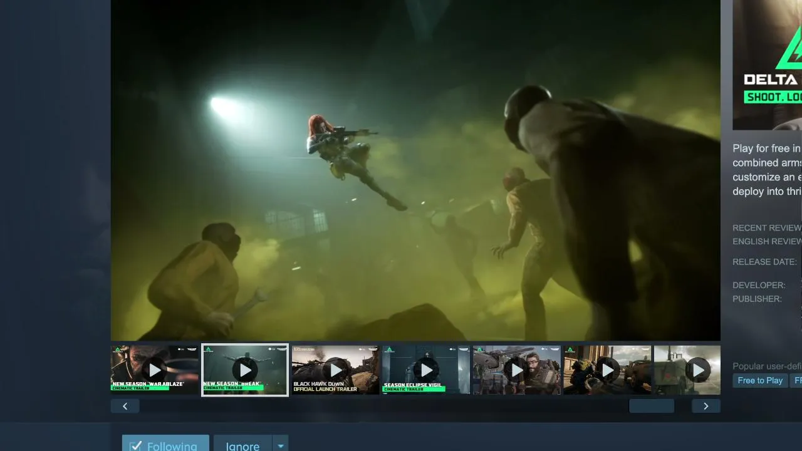Click the 'RECENT REVIEW' label
Viewport: 802px width, 451px height.
[767, 227]
